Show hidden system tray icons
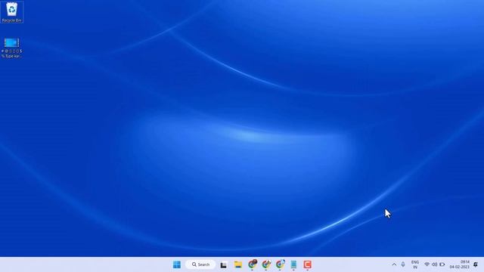The width and height of the screenshot is (484, 272). [394, 264]
